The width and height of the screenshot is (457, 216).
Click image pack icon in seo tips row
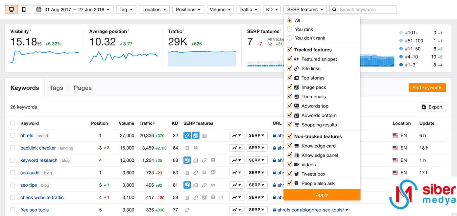[x=187, y=185]
